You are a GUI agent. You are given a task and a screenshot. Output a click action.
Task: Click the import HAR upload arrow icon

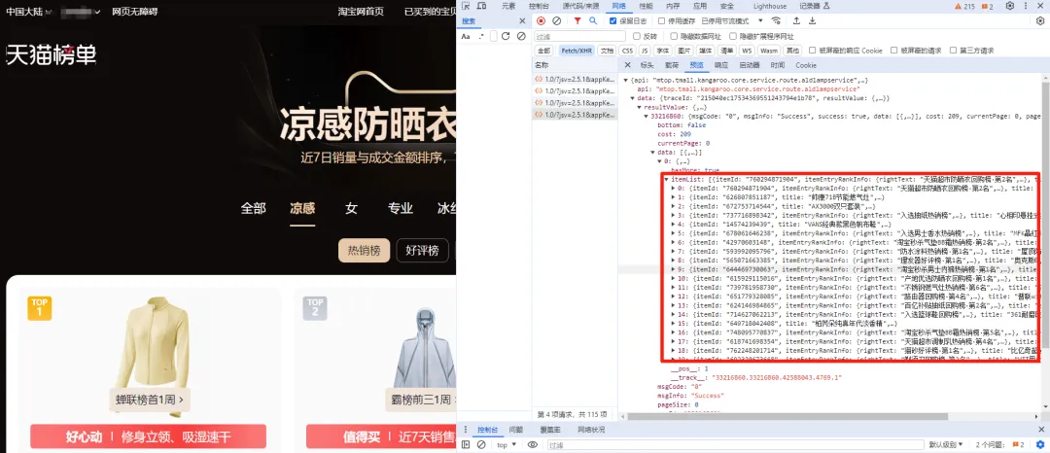click(x=797, y=20)
